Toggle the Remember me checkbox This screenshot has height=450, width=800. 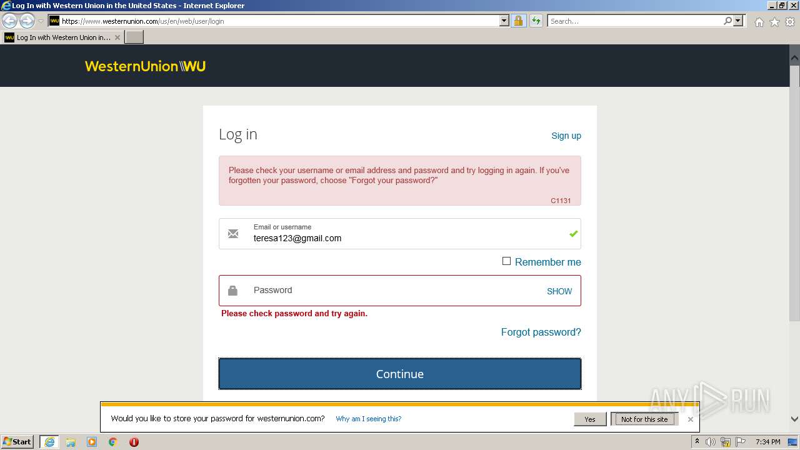[x=506, y=261]
